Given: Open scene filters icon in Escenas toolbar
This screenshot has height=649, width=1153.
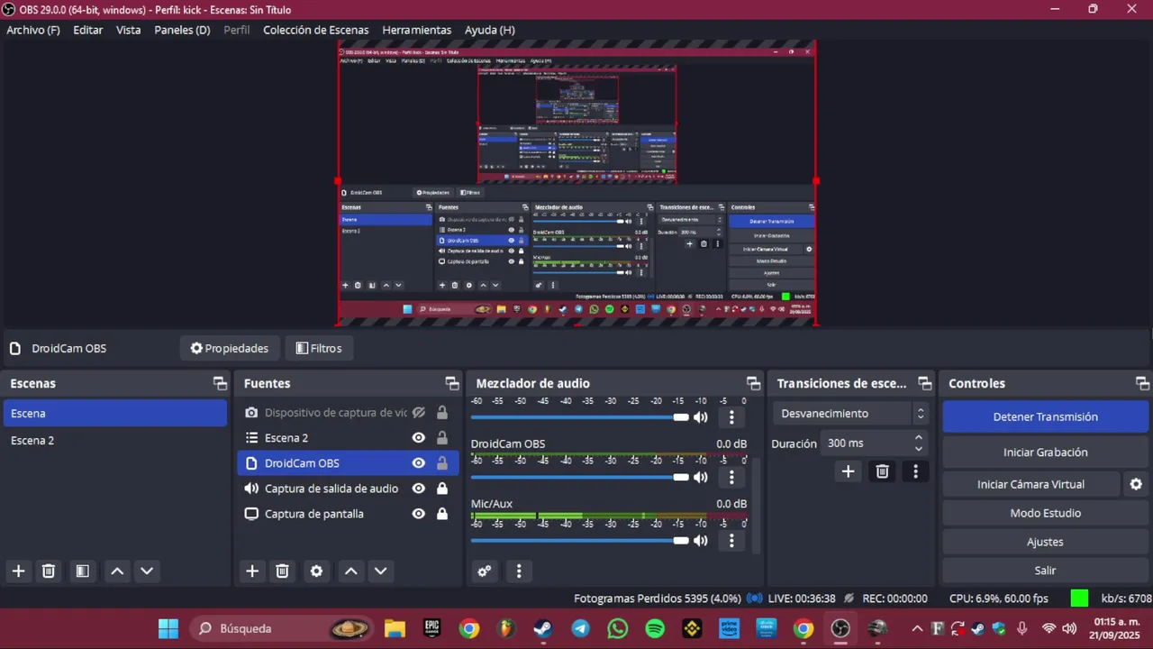Looking at the screenshot, I should [82, 571].
